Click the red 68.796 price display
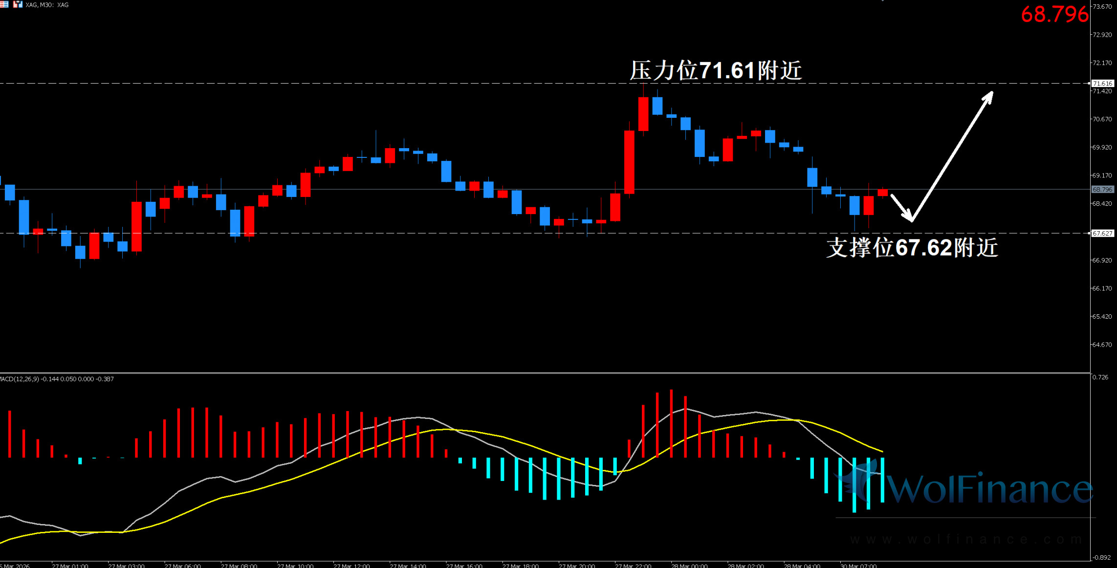The width and height of the screenshot is (1117, 568). (1054, 15)
